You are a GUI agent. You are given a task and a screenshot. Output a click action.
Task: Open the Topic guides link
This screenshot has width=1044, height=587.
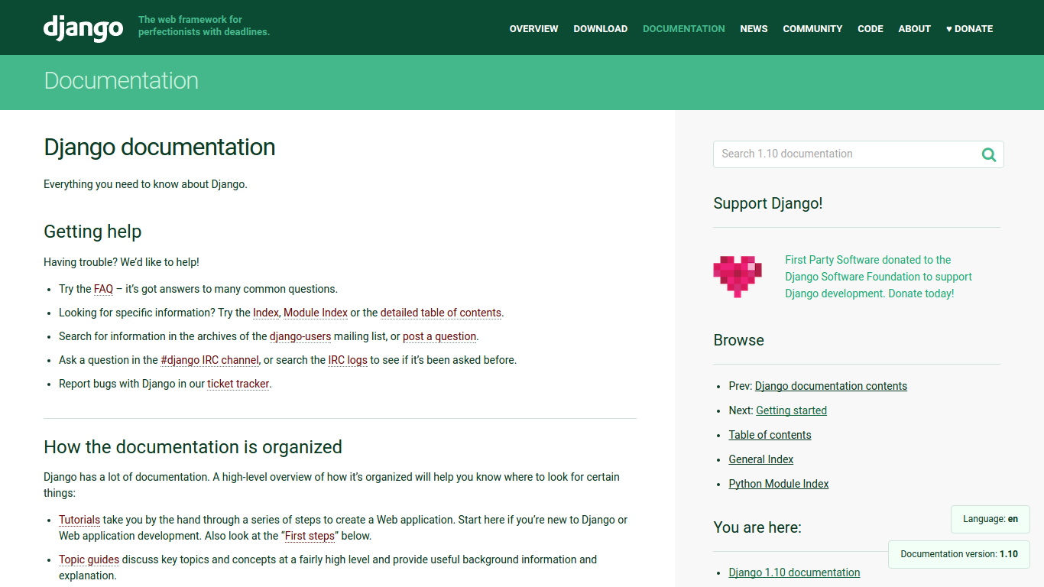tap(89, 559)
